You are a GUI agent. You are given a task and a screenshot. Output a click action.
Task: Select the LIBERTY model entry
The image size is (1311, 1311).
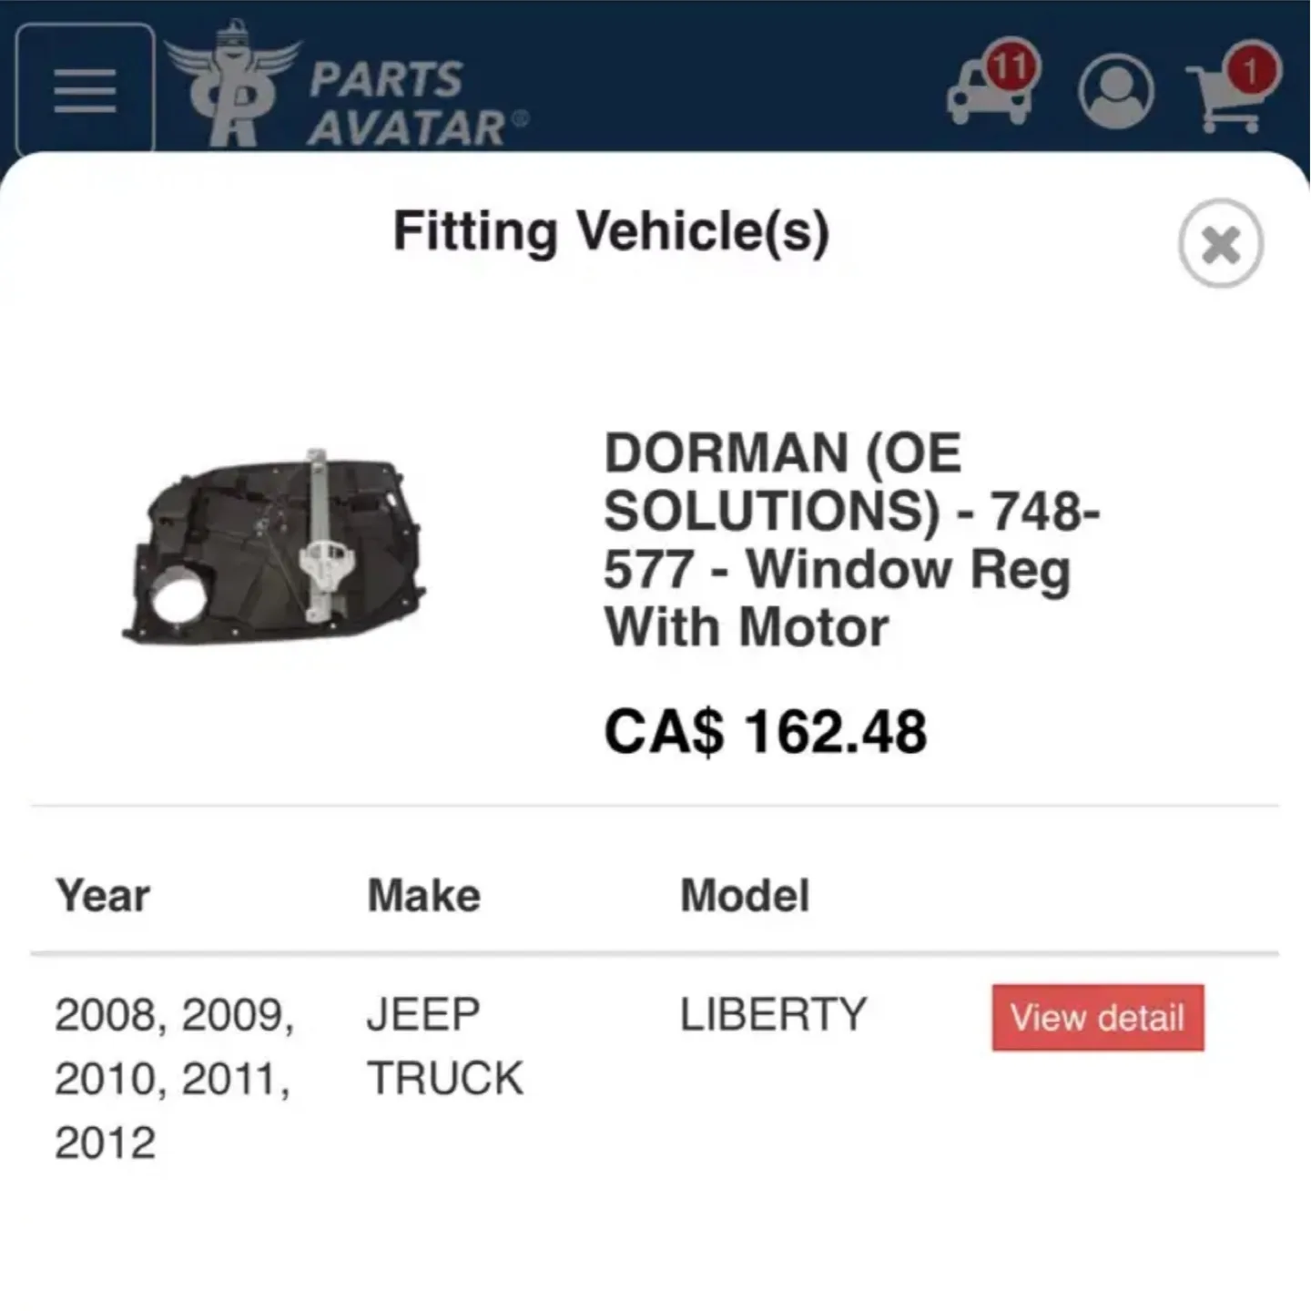point(771,1014)
